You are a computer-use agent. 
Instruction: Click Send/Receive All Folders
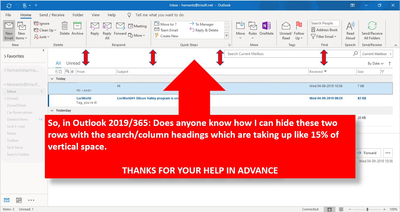[x=372, y=31]
